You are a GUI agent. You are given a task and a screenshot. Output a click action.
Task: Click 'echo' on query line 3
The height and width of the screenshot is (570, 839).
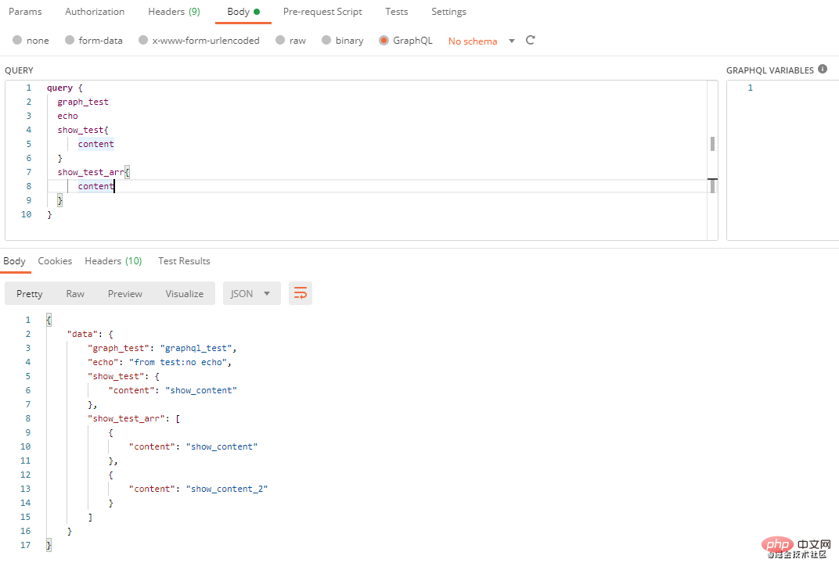[67, 116]
